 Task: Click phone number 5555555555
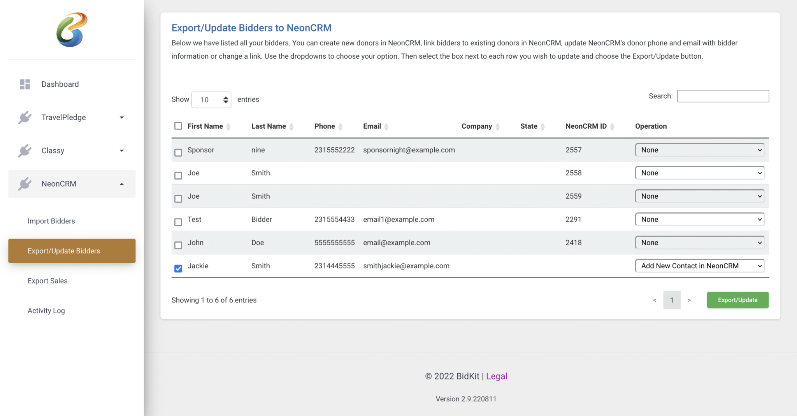click(x=335, y=243)
